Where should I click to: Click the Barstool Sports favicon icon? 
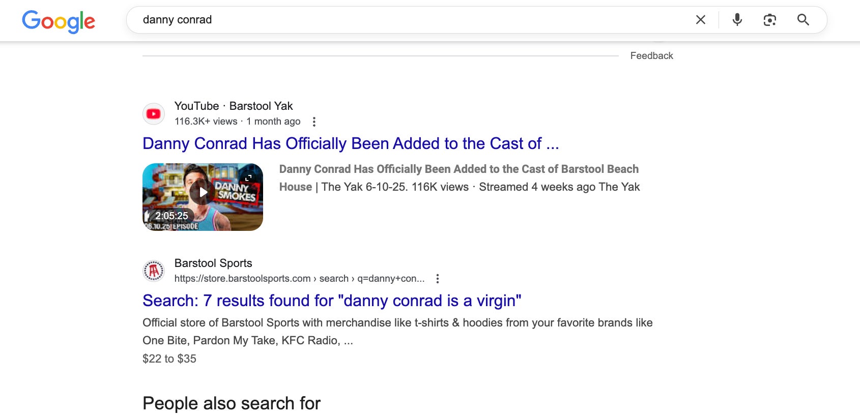(154, 271)
